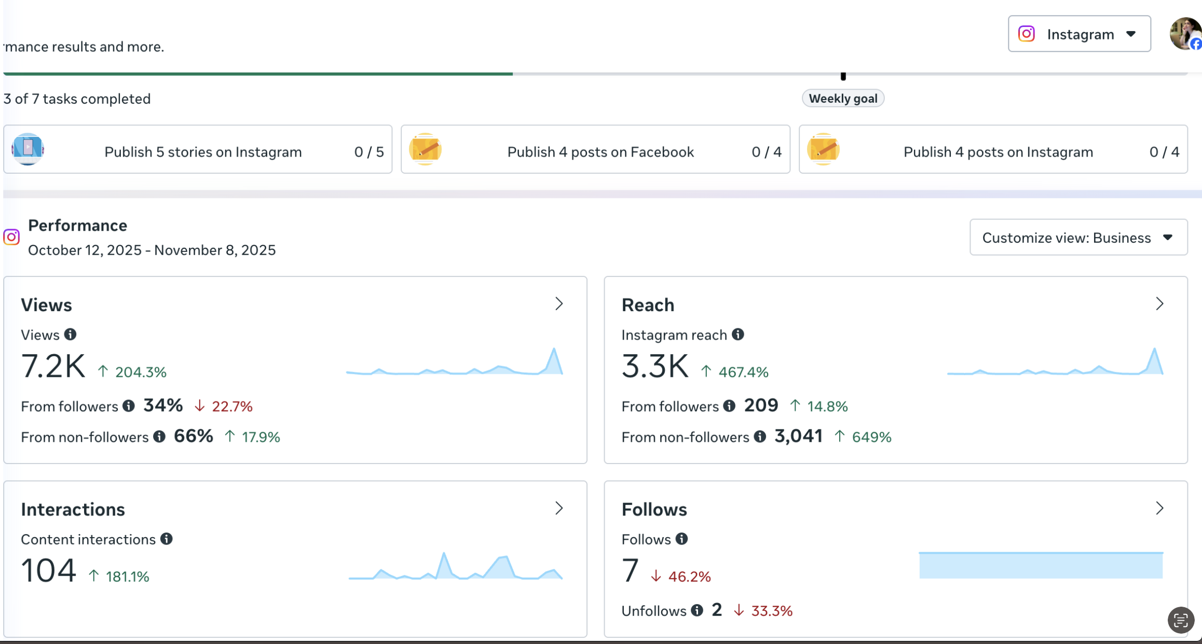Open Interactions details via chevron arrow
The image size is (1202, 644).
559,508
